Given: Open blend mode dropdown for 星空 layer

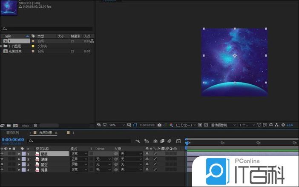Looking at the screenshot, I should point(79,164).
